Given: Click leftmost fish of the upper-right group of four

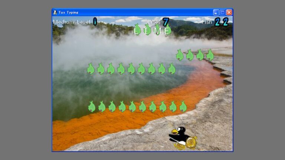Looking at the screenshot, I should click(x=180, y=55).
